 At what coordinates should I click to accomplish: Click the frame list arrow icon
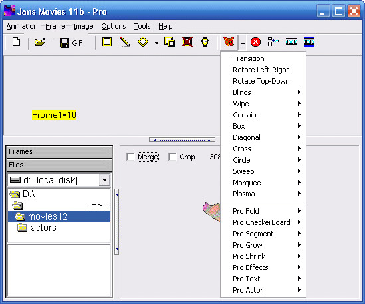pyautogui.click(x=273, y=42)
